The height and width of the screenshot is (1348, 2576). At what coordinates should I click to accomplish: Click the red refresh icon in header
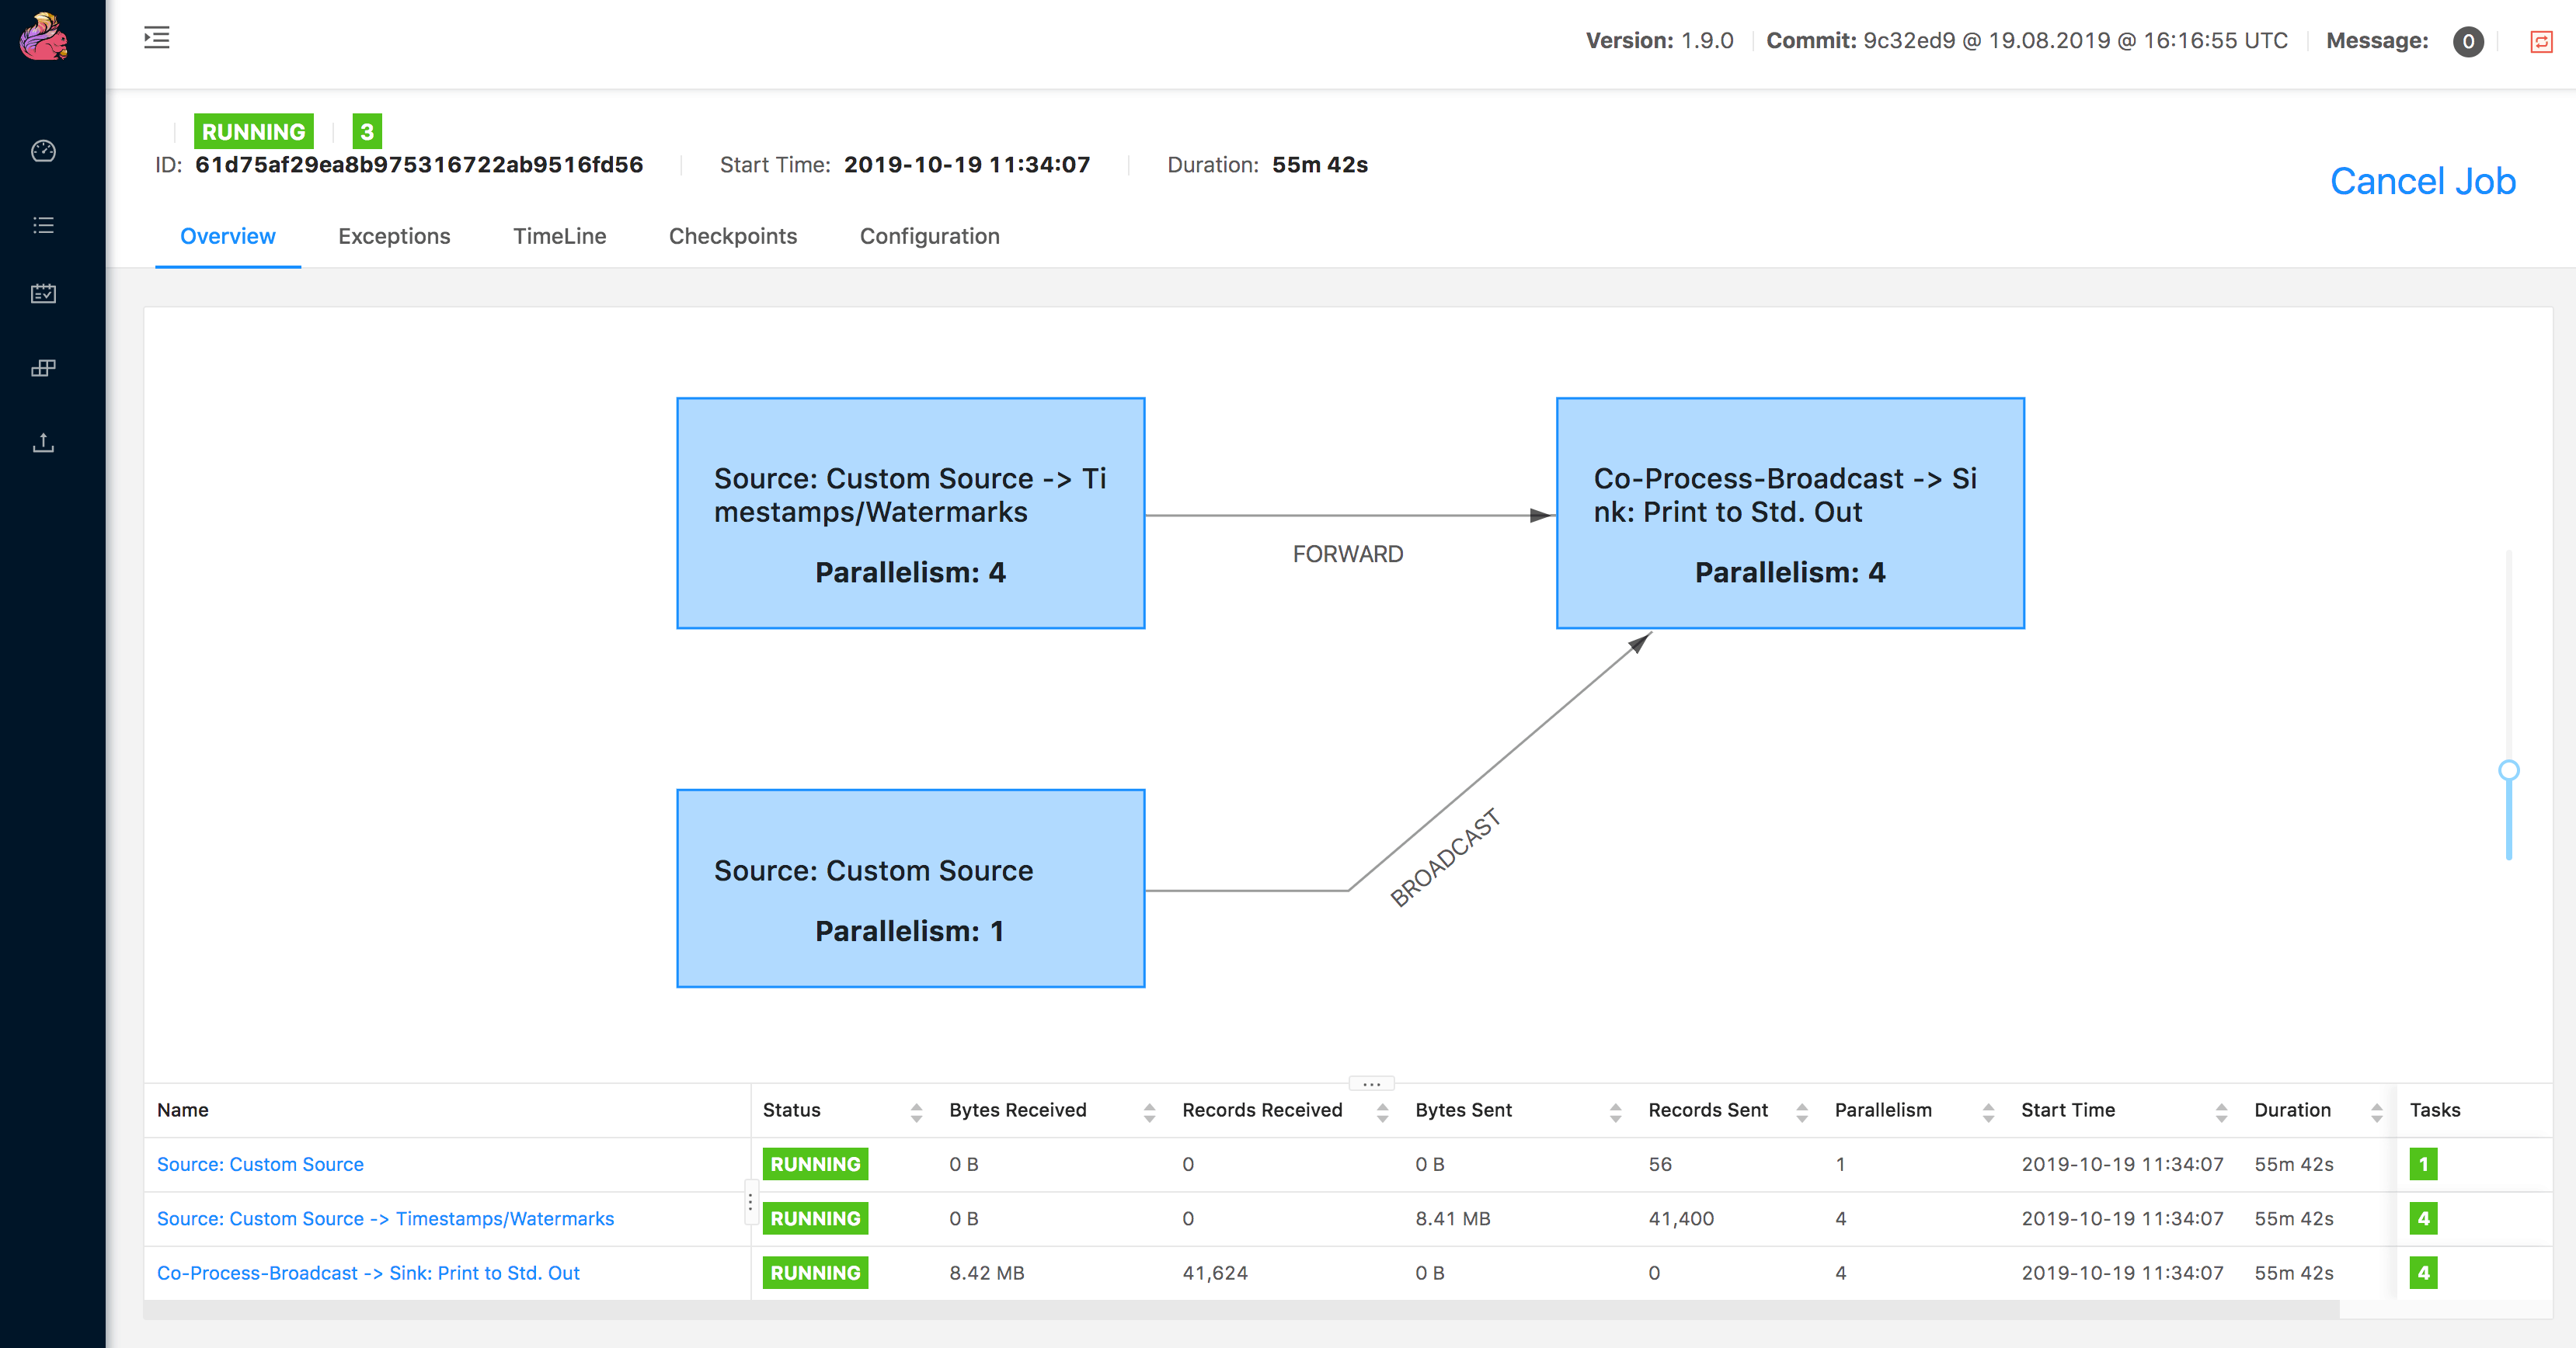(x=2541, y=41)
